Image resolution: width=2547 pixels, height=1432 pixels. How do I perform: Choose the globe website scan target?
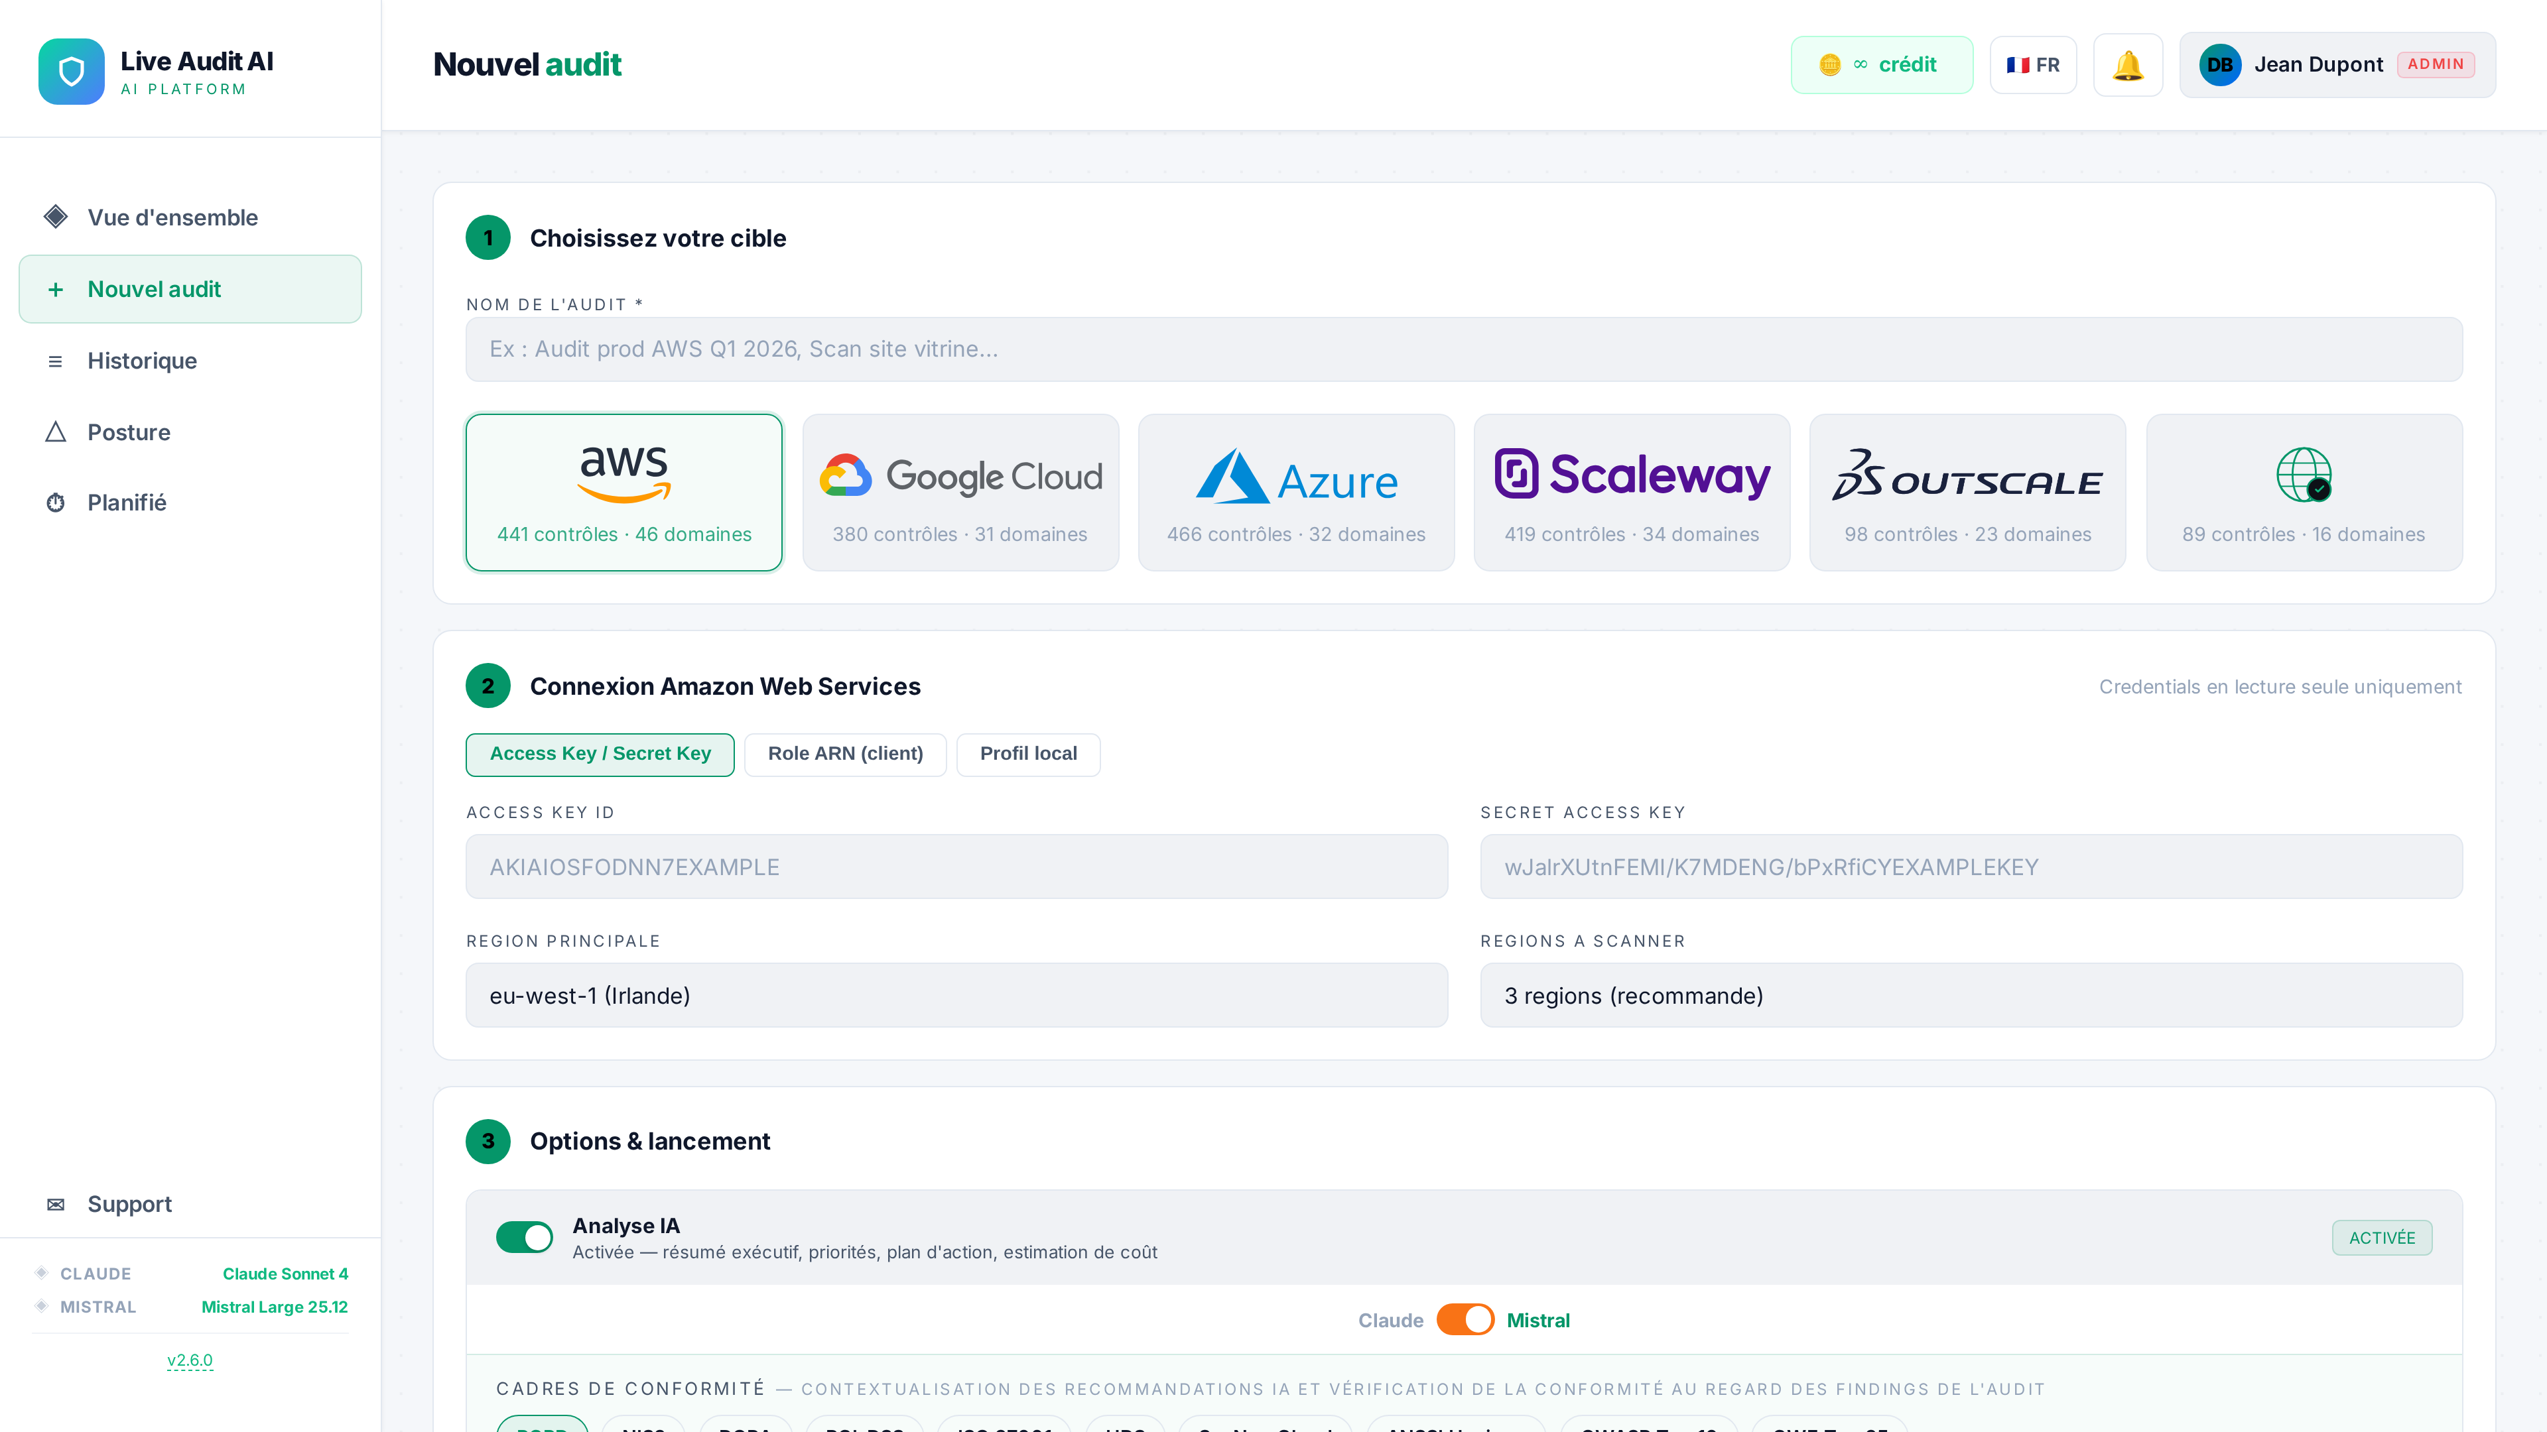(2304, 492)
